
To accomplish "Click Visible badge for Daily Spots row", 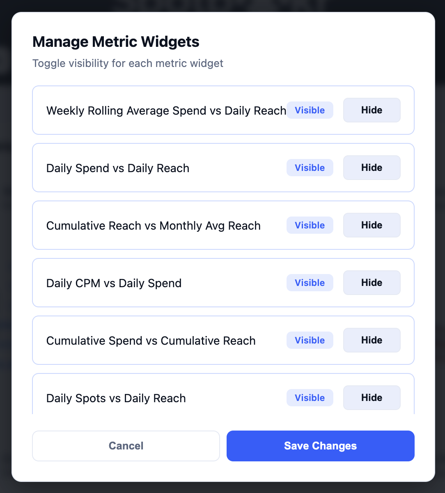I will (x=310, y=398).
